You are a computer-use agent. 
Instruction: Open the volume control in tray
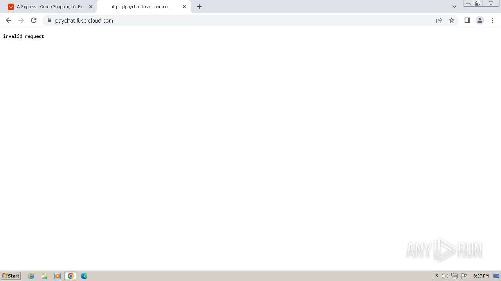tap(445, 276)
